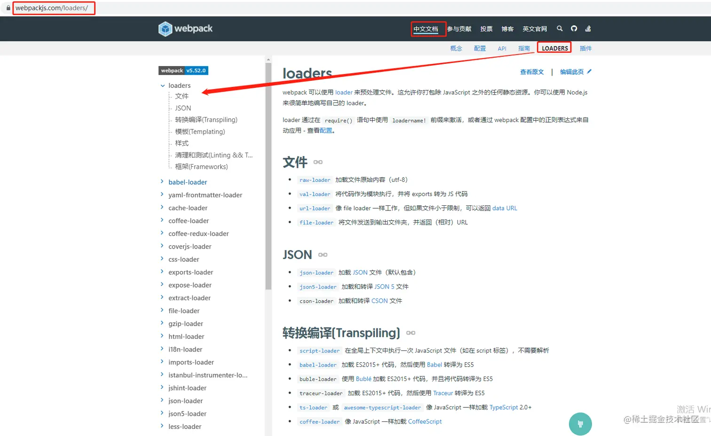Expand babel-loader in sidebar
This screenshot has height=436, width=711.
click(x=162, y=181)
